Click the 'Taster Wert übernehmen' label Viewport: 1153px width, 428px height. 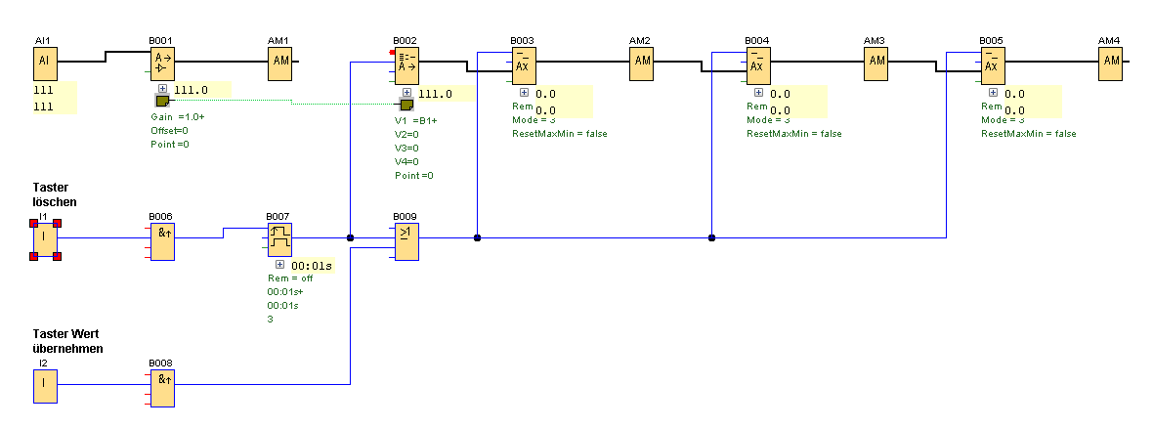tap(67, 341)
